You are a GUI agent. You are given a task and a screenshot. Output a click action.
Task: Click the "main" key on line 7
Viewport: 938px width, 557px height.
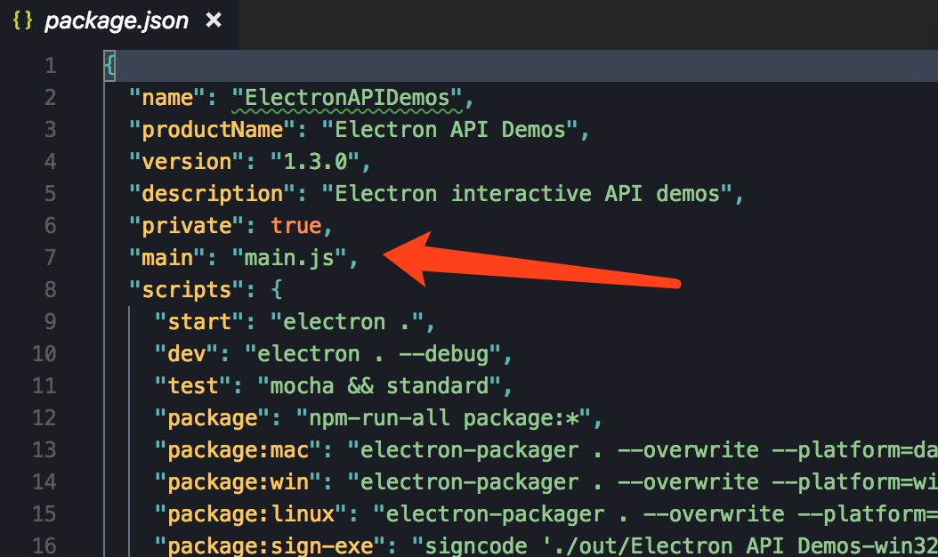168,258
